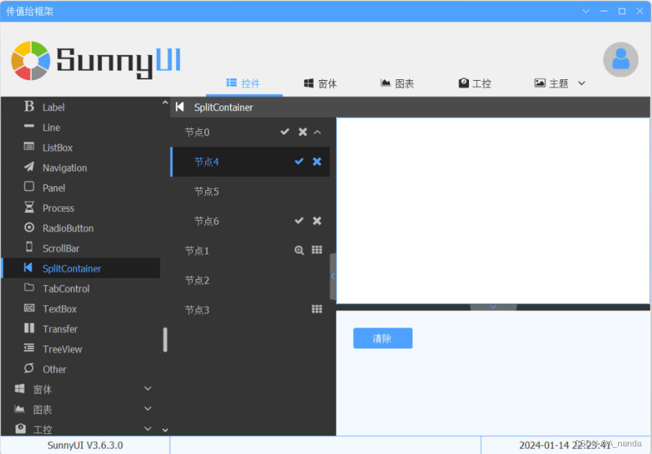Select 节点4 in the nav menu
The height and width of the screenshot is (454, 652).
(250, 161)
